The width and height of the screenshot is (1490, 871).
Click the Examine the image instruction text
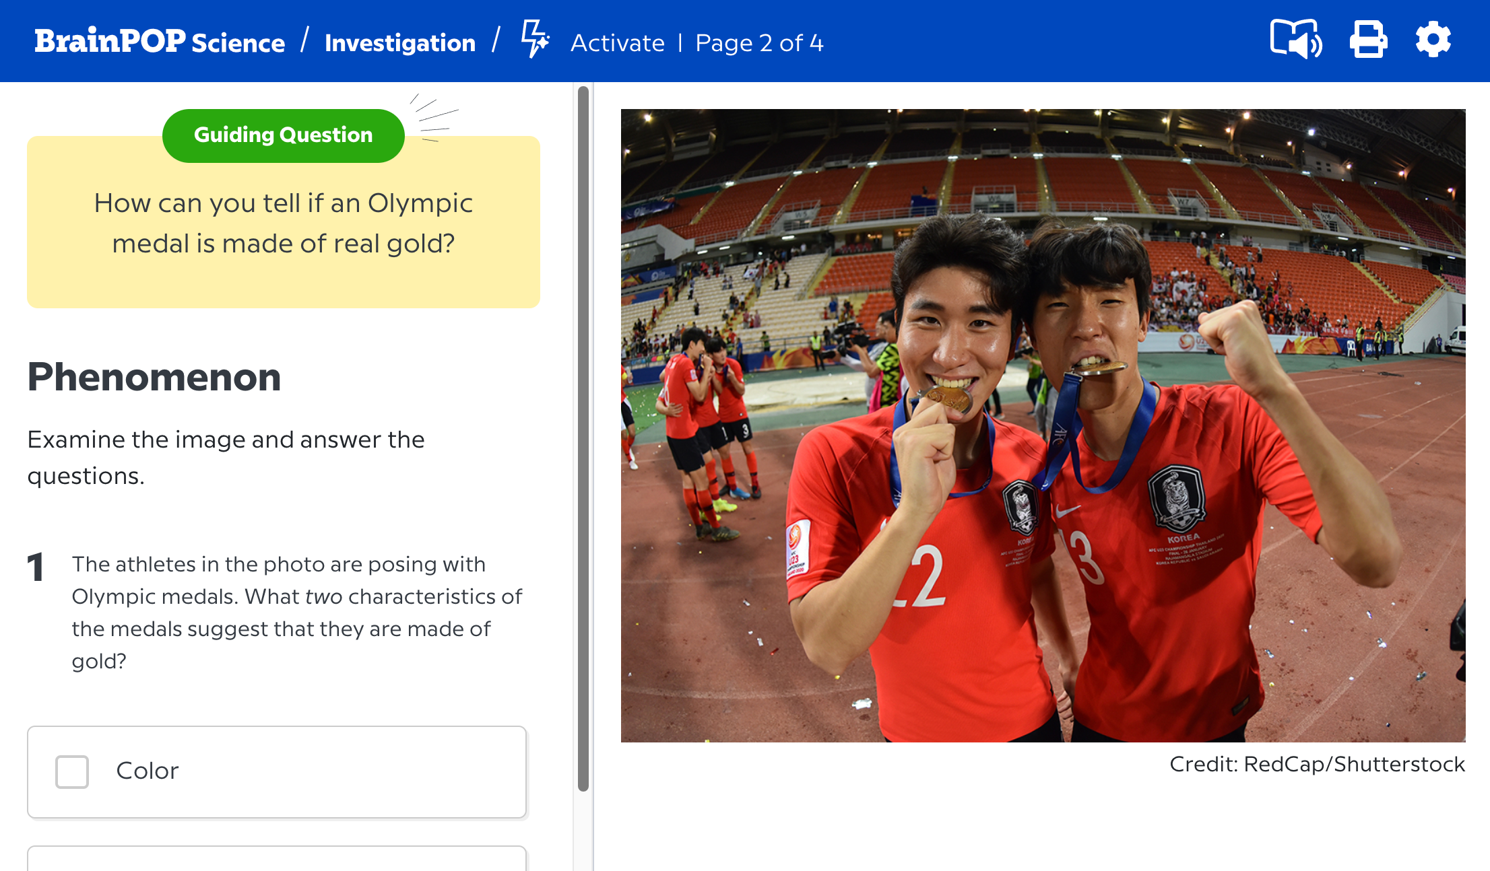(226, 458)
